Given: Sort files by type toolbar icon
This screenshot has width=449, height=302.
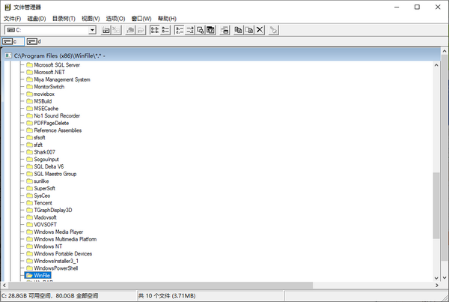Looking at the screenshot, I should pyautogui.click(x=190, y=30).
